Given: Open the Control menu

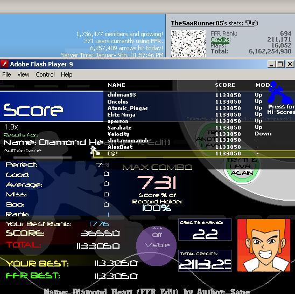Looking at the screenshot, I should 45,74.
